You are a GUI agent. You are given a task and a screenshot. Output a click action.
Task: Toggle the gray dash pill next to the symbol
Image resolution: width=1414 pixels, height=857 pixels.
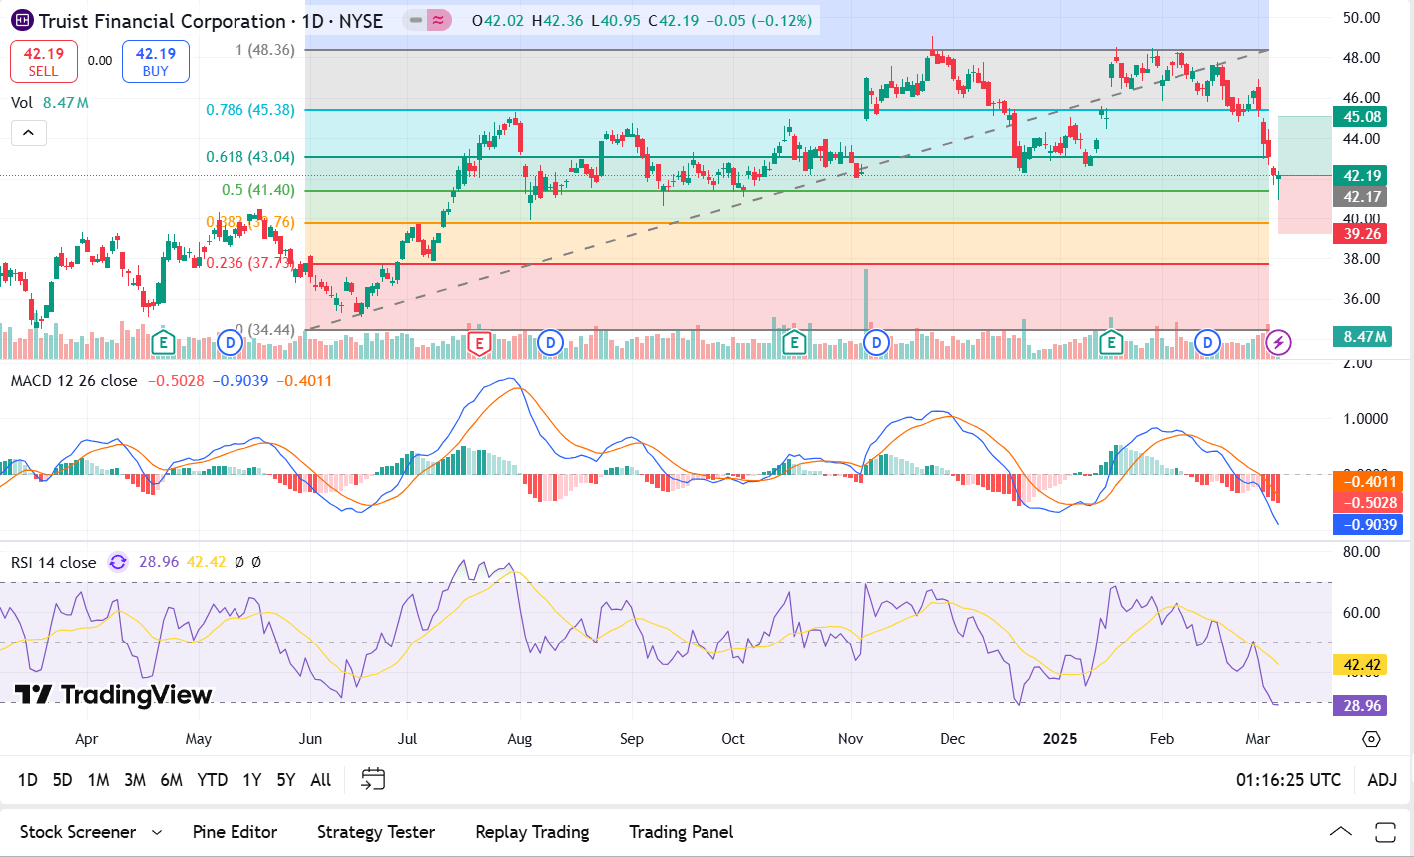pos(416,20)
